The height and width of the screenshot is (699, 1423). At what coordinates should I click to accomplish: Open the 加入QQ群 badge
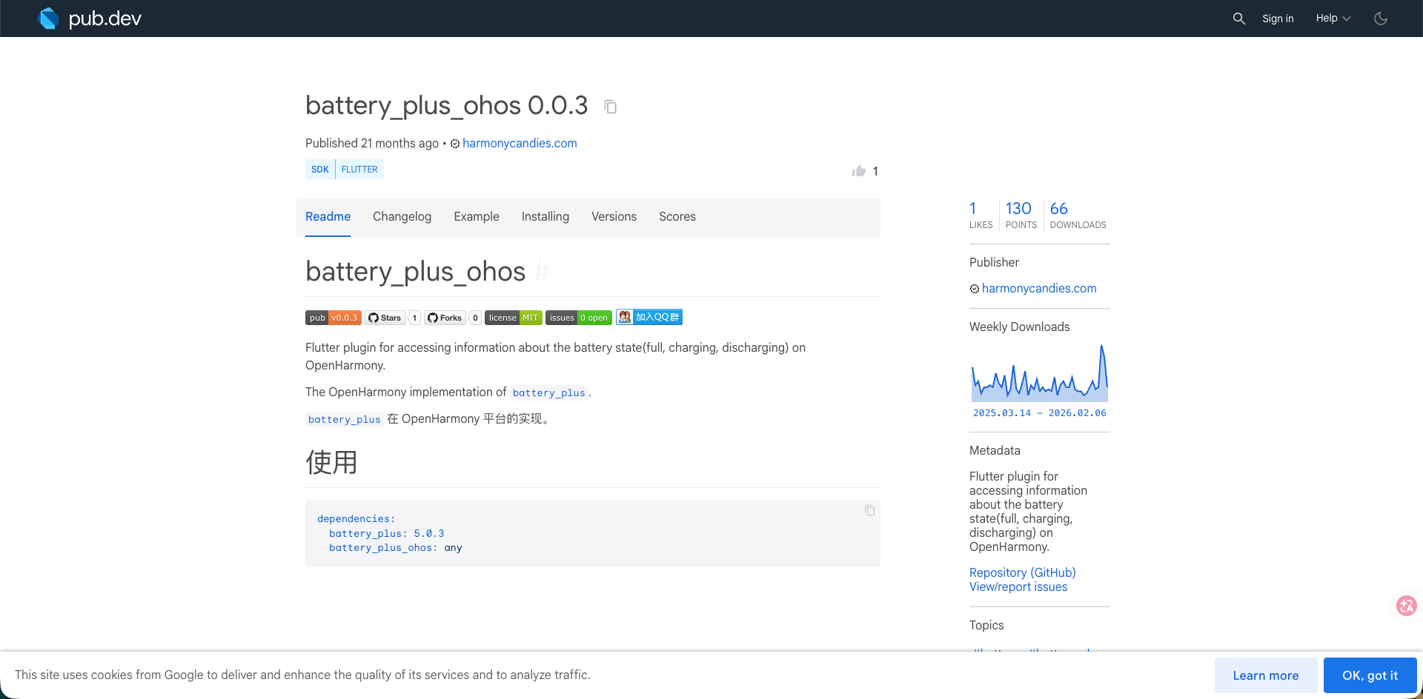[649, 317]
